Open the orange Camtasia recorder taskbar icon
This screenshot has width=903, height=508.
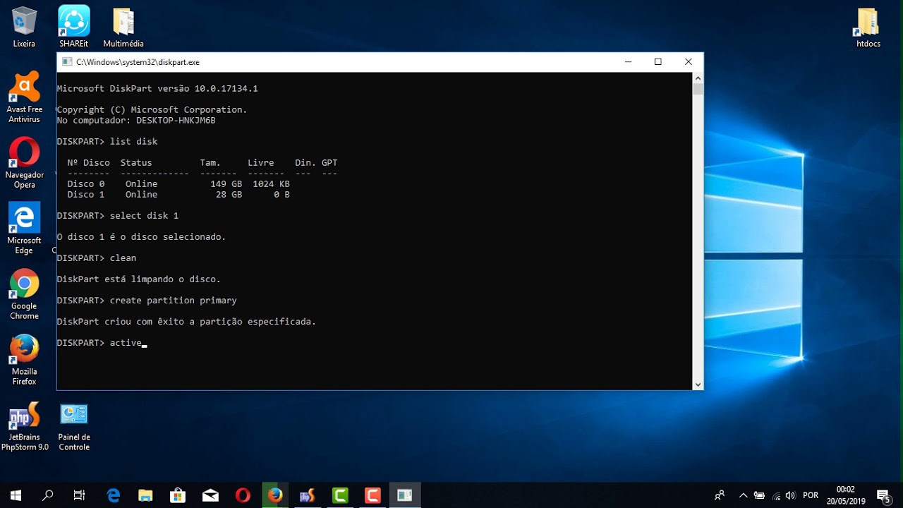(x=372, y=495)
